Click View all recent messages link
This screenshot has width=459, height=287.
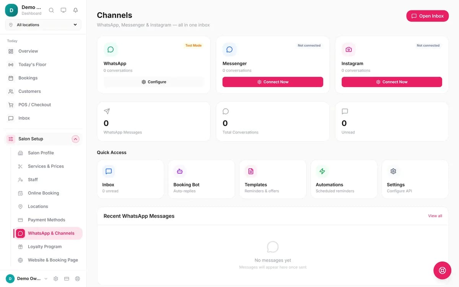pyautogui.click(x=435, y=216)
